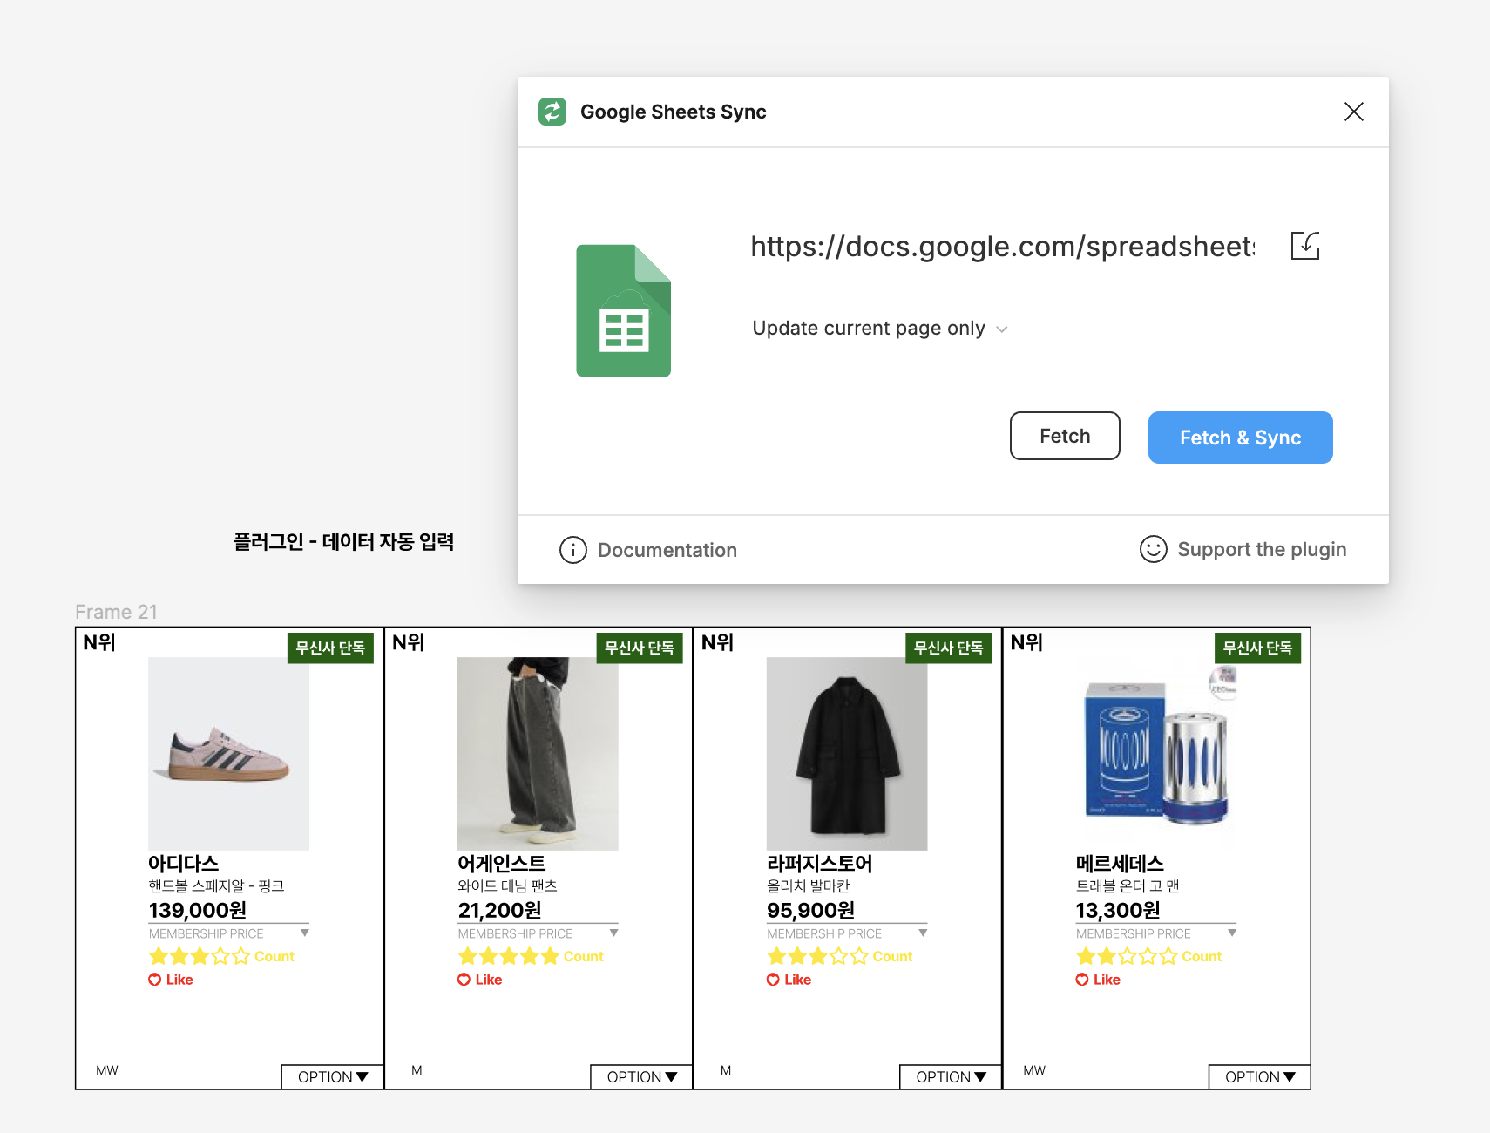Click the product name 핸드볼 스페지알 - 핑크

pos(216,886)
